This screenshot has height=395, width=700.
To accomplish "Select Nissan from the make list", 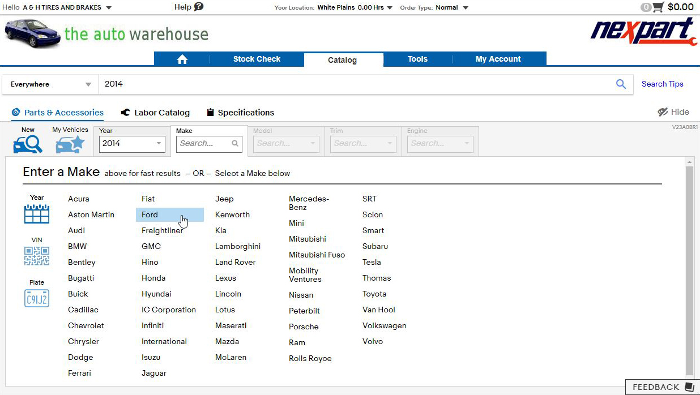I will point(301,295).
